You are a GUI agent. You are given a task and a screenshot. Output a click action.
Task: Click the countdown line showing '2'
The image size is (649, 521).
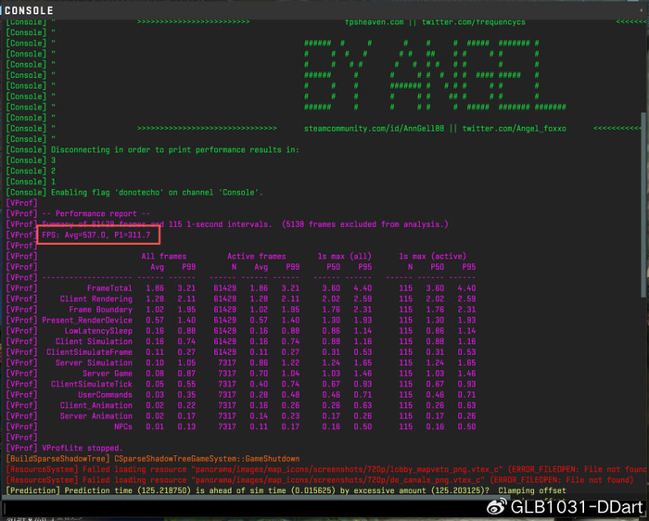pos(31,172)
